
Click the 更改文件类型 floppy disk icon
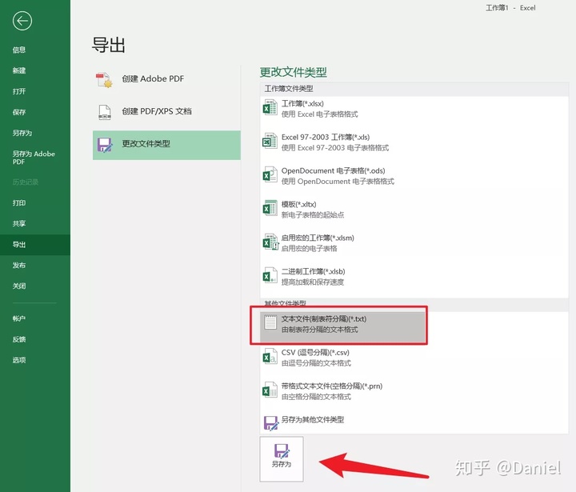click(105, 145)
